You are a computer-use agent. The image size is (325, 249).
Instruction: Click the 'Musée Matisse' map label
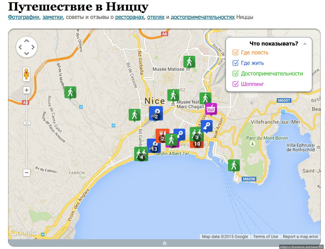168,69
